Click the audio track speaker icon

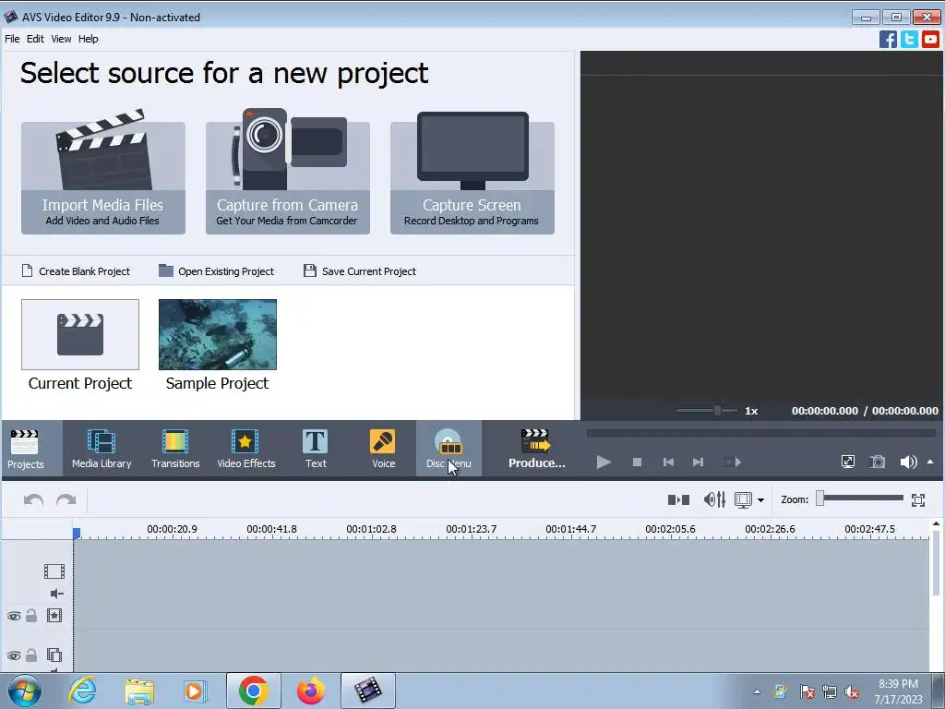56,594
